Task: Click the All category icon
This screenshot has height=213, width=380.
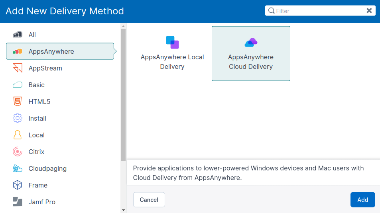Action: (17, 35)
